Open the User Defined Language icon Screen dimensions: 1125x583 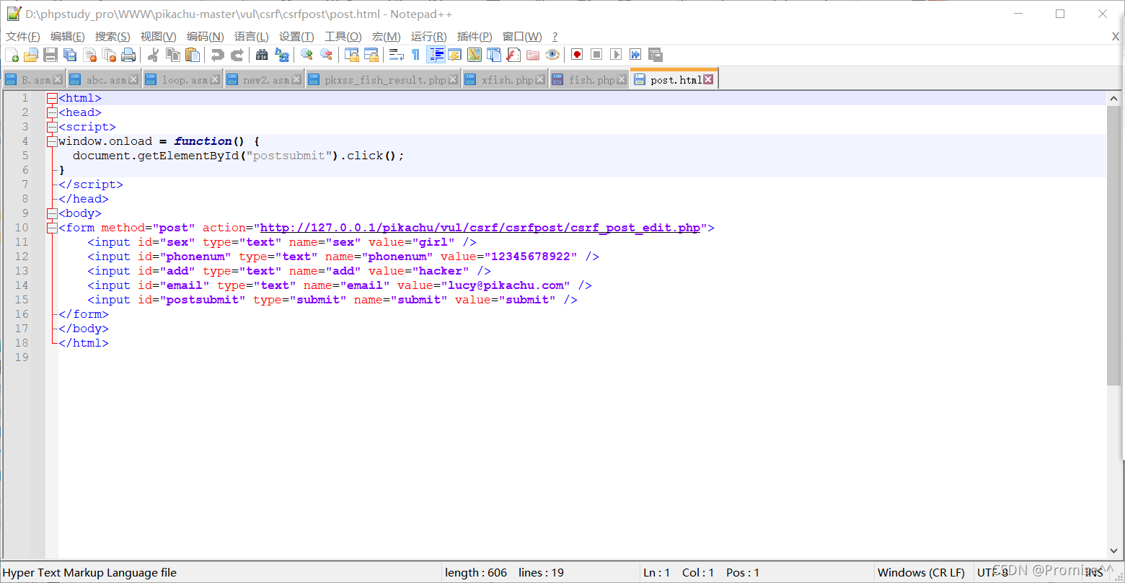pyautogui.click(x=454, y=55)
